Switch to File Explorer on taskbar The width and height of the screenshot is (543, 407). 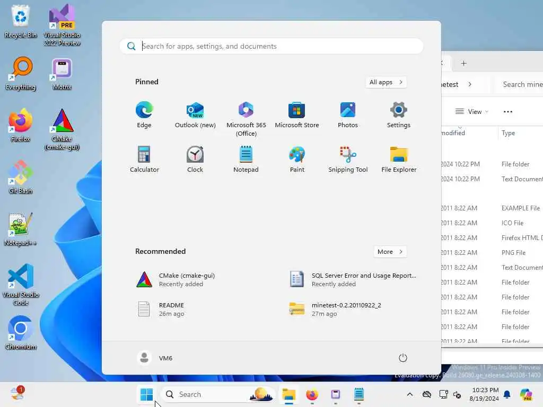pos(288,394)
